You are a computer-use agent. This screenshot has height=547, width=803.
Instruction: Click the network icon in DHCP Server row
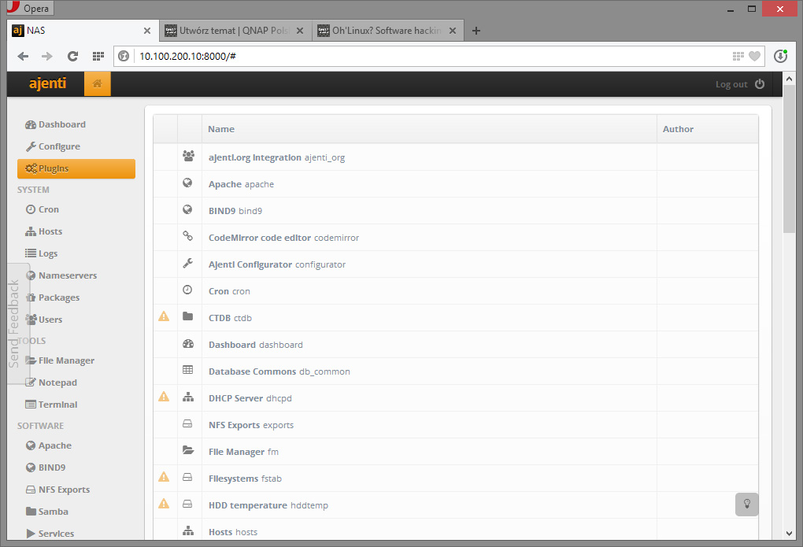tap(188, 397)
